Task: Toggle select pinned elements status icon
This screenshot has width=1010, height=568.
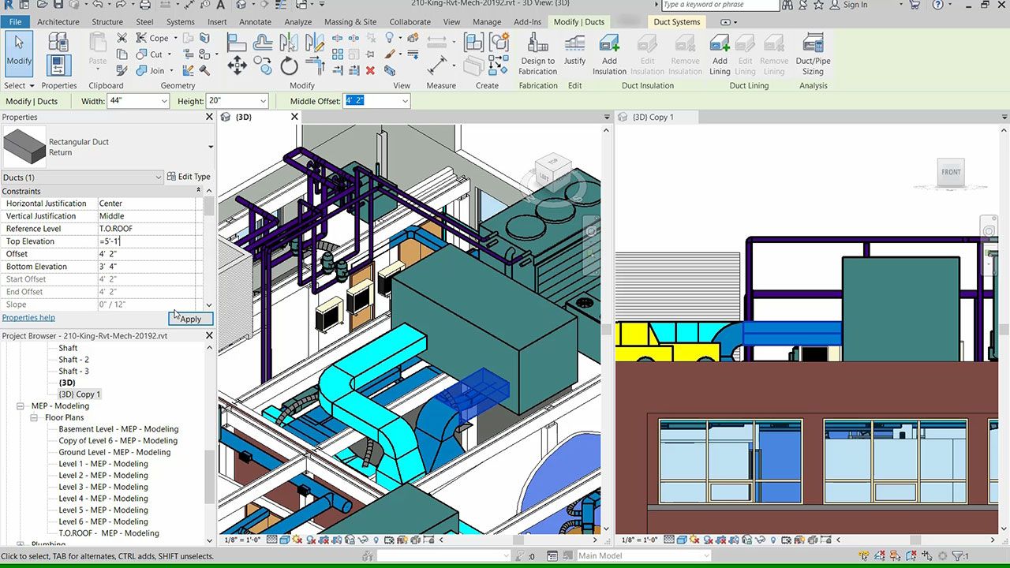Action: coord(896,555)
